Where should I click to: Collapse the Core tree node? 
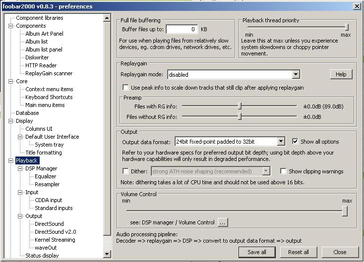tap(11, 81)
